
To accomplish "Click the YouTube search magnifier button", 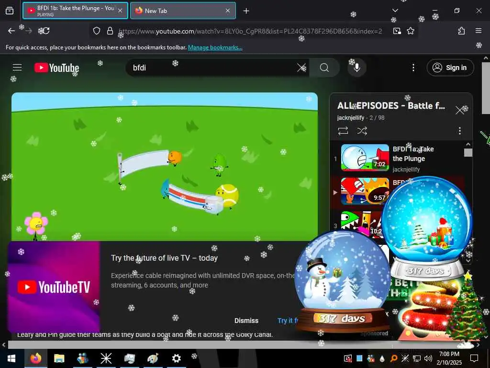I will tap(324, 68).
